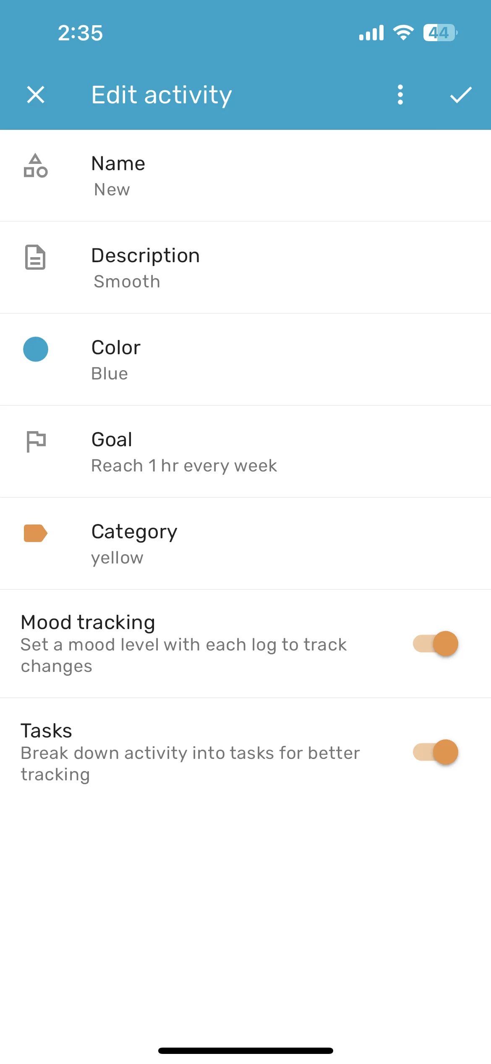Turn off the Tasks switch
Viewport: 491px width, 1064px height.
point(436,752)
